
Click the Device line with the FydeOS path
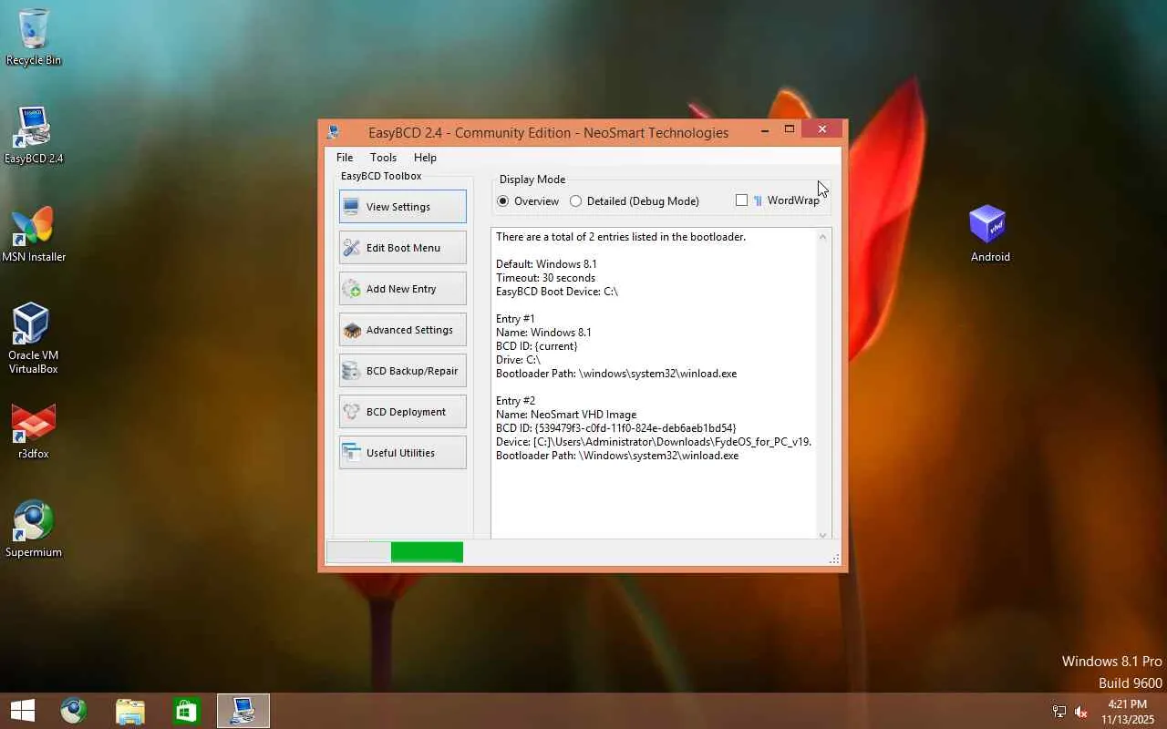(x=654, y=442)
